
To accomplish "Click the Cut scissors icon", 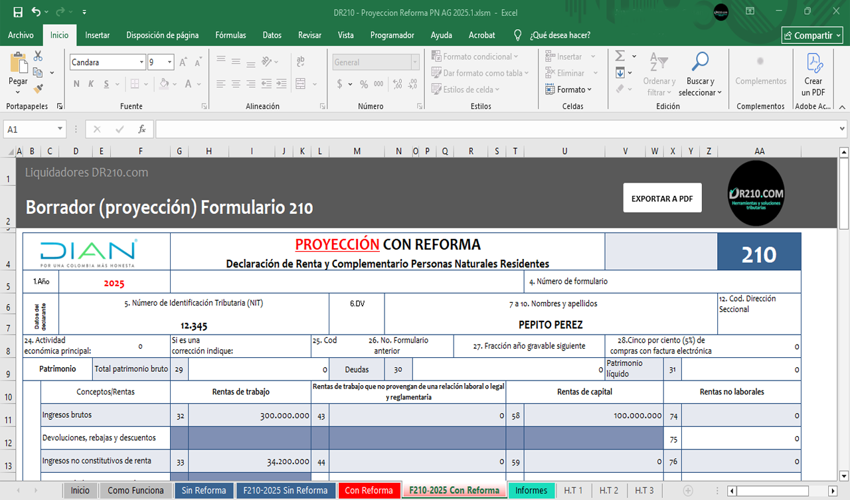I will pos(38,56).
